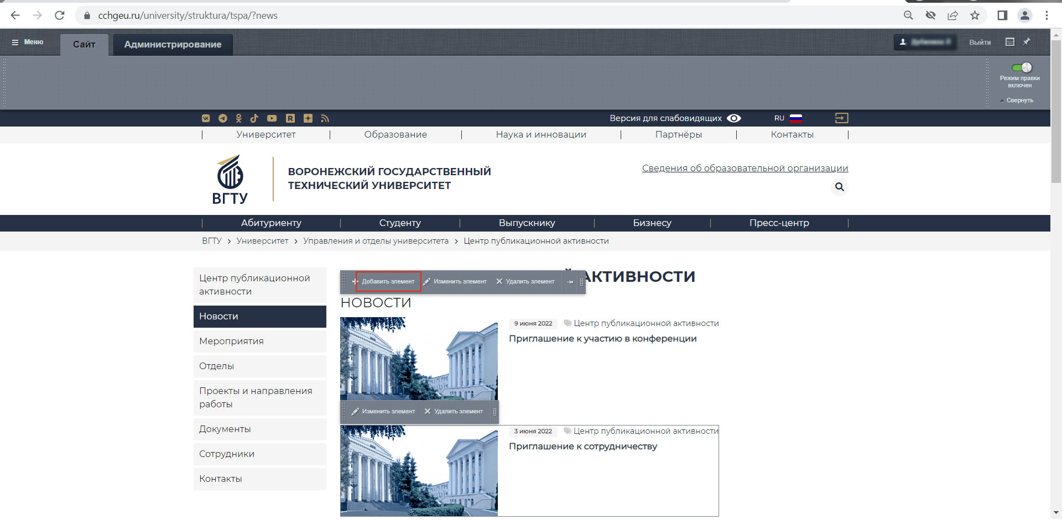Collapse the admin panel with Свернуть

point(1019,101)
